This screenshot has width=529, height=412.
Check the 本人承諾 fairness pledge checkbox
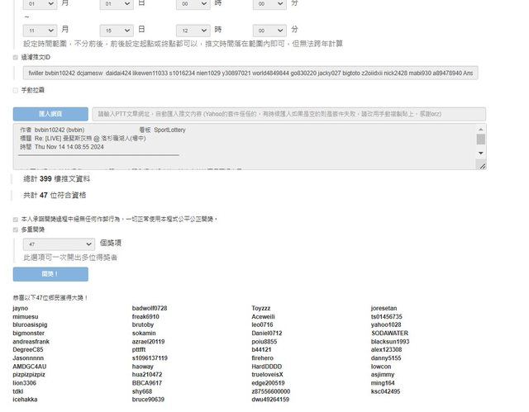coord(16,219)
